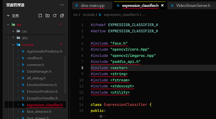Screen dimensions: 216x119
Task: Click the src breadcrumb segment
Action: (76, 15)
